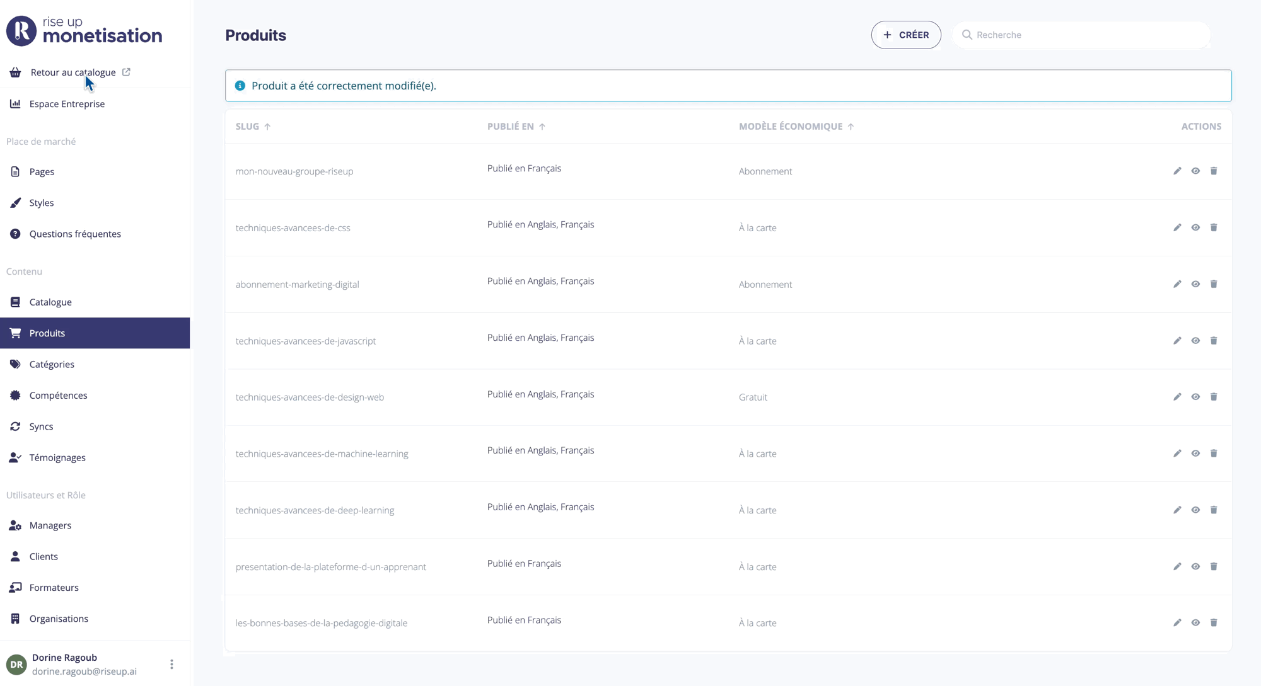Edit the mon-nouveau-groupe-riseup product via pencil icon
This screenshot has height=686, width=1261.
[x=1177, y=171]
